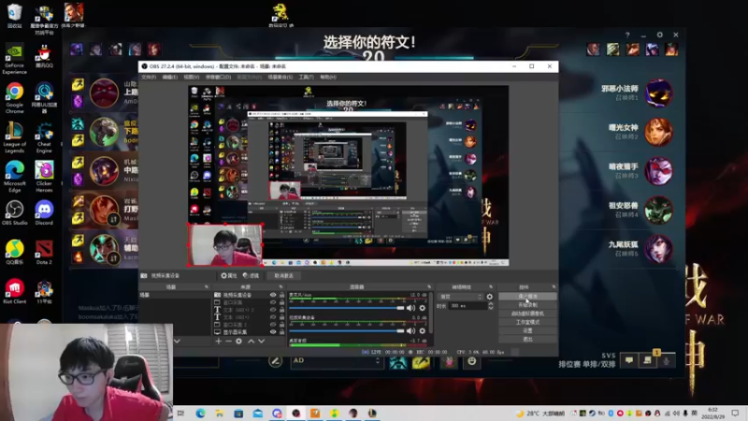Open second mixer channel settings gear
This screenshot has width=748, height=421.
423,331
